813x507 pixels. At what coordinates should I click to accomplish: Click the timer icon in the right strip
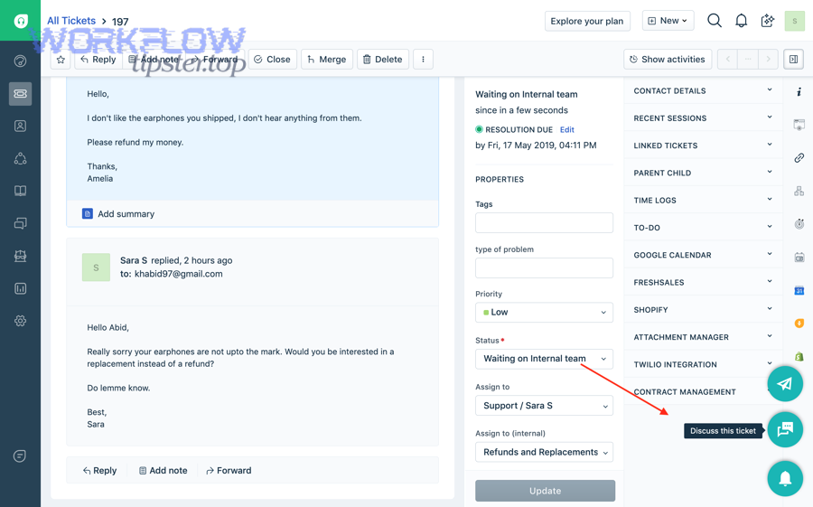[799, 223]
